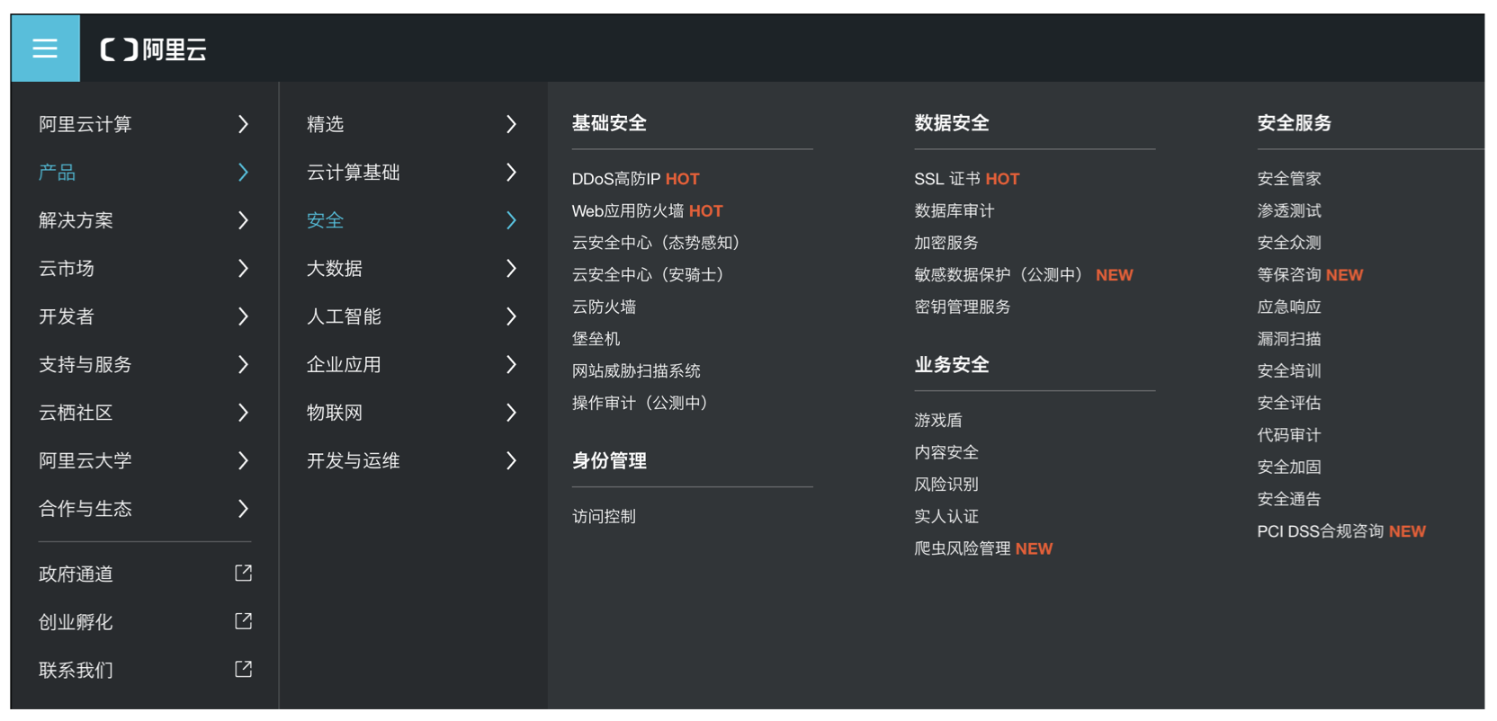Open the 密钥管理服务 link

pos(962,307)
